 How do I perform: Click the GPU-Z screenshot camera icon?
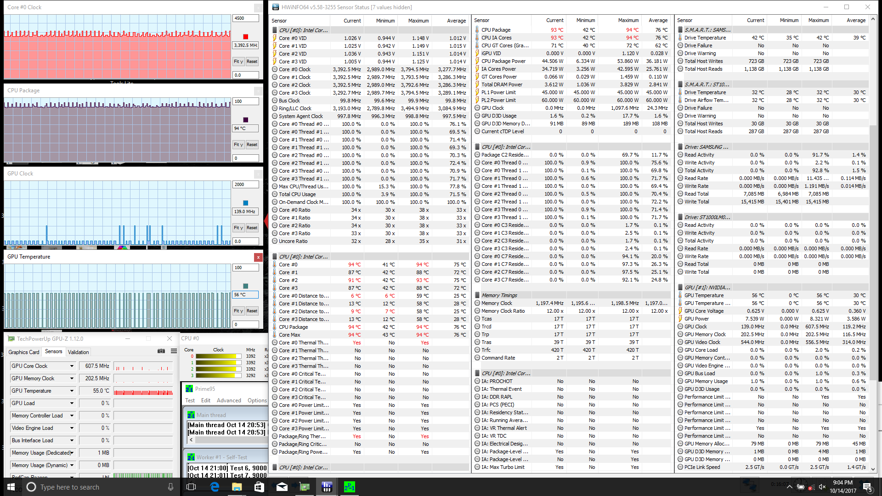pyautogui.click(x=161, y=351)
